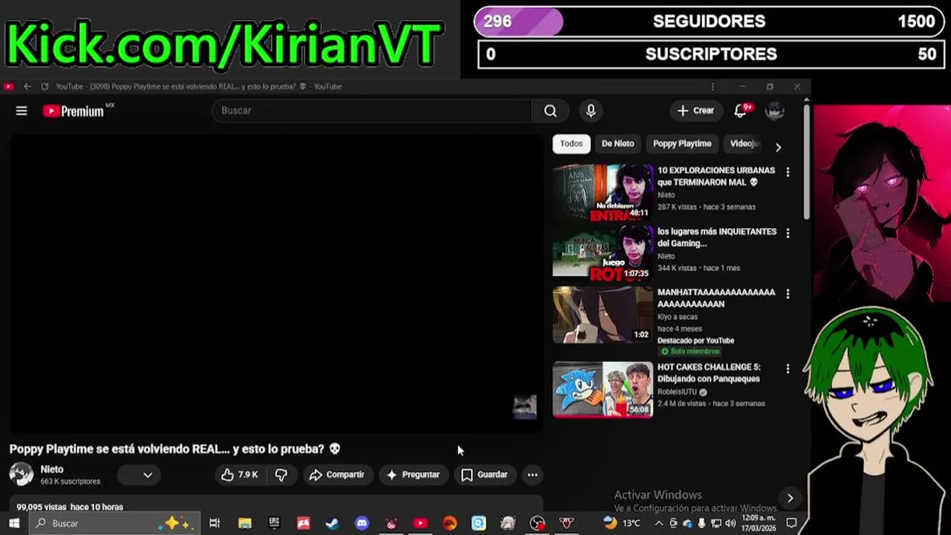Open Windows Start menu
This screenshot has height=535, width=951.
tap(13, 523)
